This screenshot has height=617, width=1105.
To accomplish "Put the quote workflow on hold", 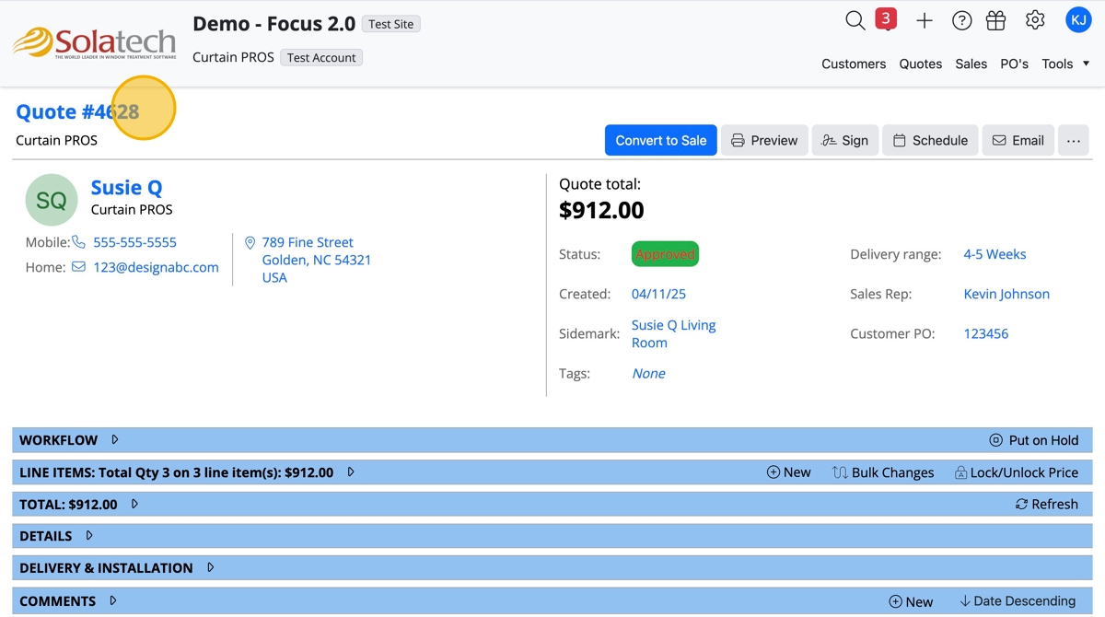I will [x=1033, y=440].
